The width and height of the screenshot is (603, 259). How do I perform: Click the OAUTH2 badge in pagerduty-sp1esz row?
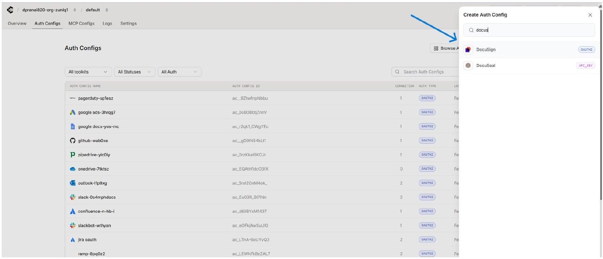pos(427,98)
